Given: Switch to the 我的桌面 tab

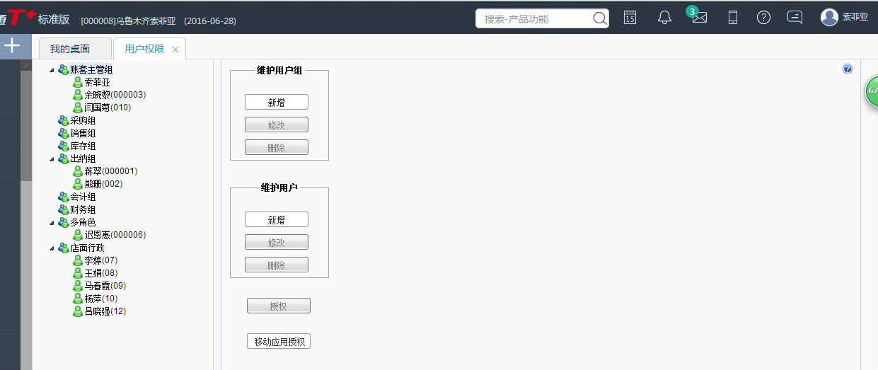Looking at the screenshot, I should click(75, 49).
